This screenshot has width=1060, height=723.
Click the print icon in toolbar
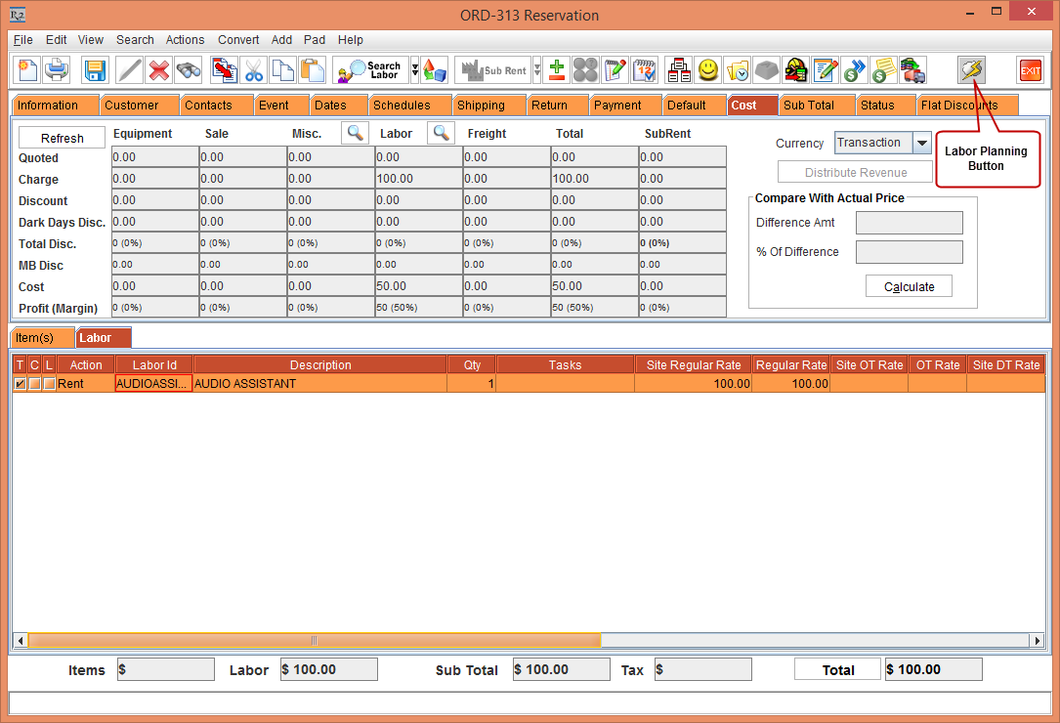tap(57, 70)
